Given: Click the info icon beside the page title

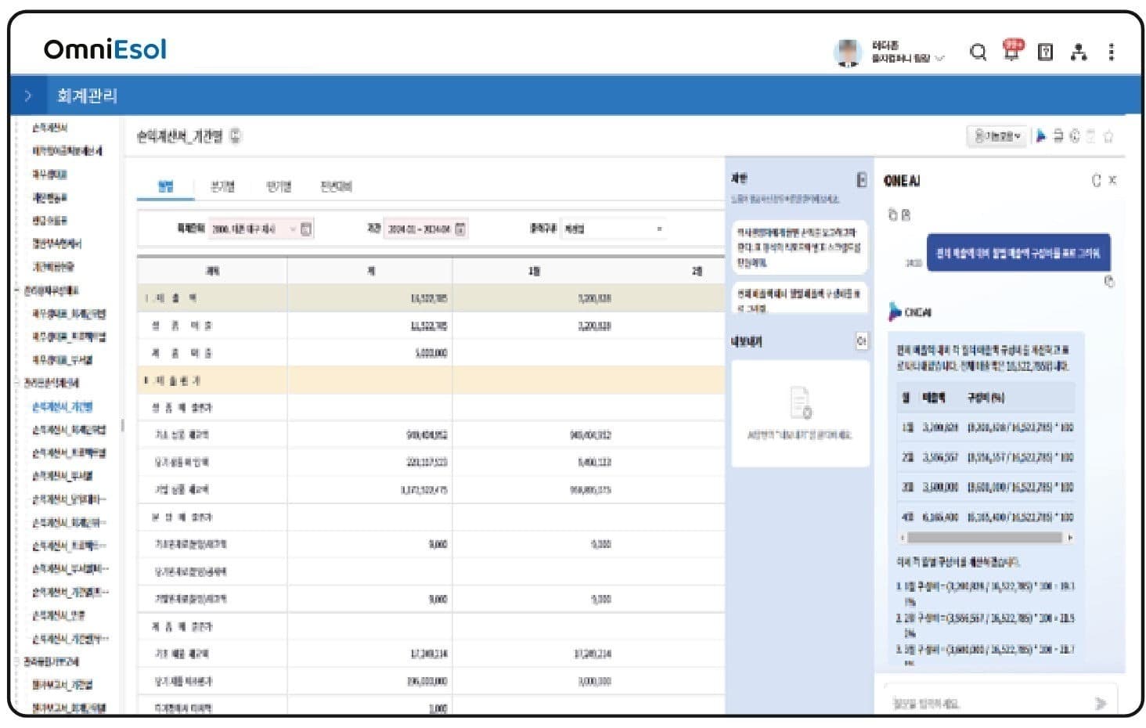Looking at the screenshot, I should [x=236, y=136].
